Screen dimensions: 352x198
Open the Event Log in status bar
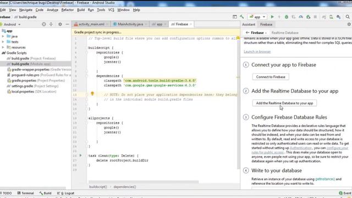345,193
